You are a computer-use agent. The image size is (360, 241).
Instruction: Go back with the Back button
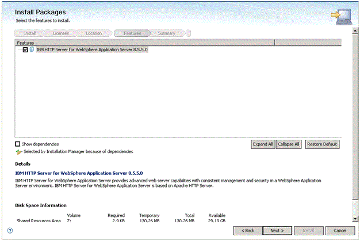[248, 230]
